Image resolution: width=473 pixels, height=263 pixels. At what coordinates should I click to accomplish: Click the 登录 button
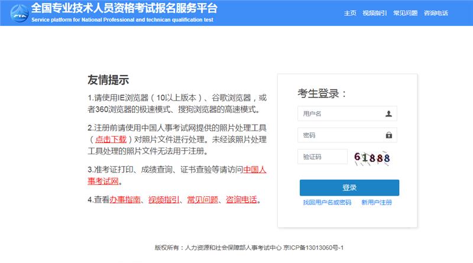[x=349, y=187]
